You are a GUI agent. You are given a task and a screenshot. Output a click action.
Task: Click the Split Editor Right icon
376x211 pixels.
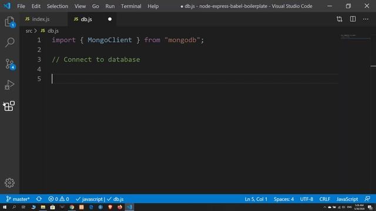352,19
